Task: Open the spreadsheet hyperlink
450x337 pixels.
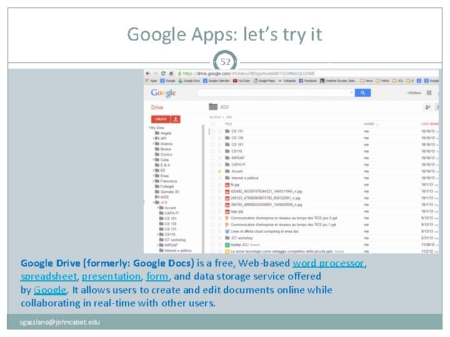Action: (49, 276)
